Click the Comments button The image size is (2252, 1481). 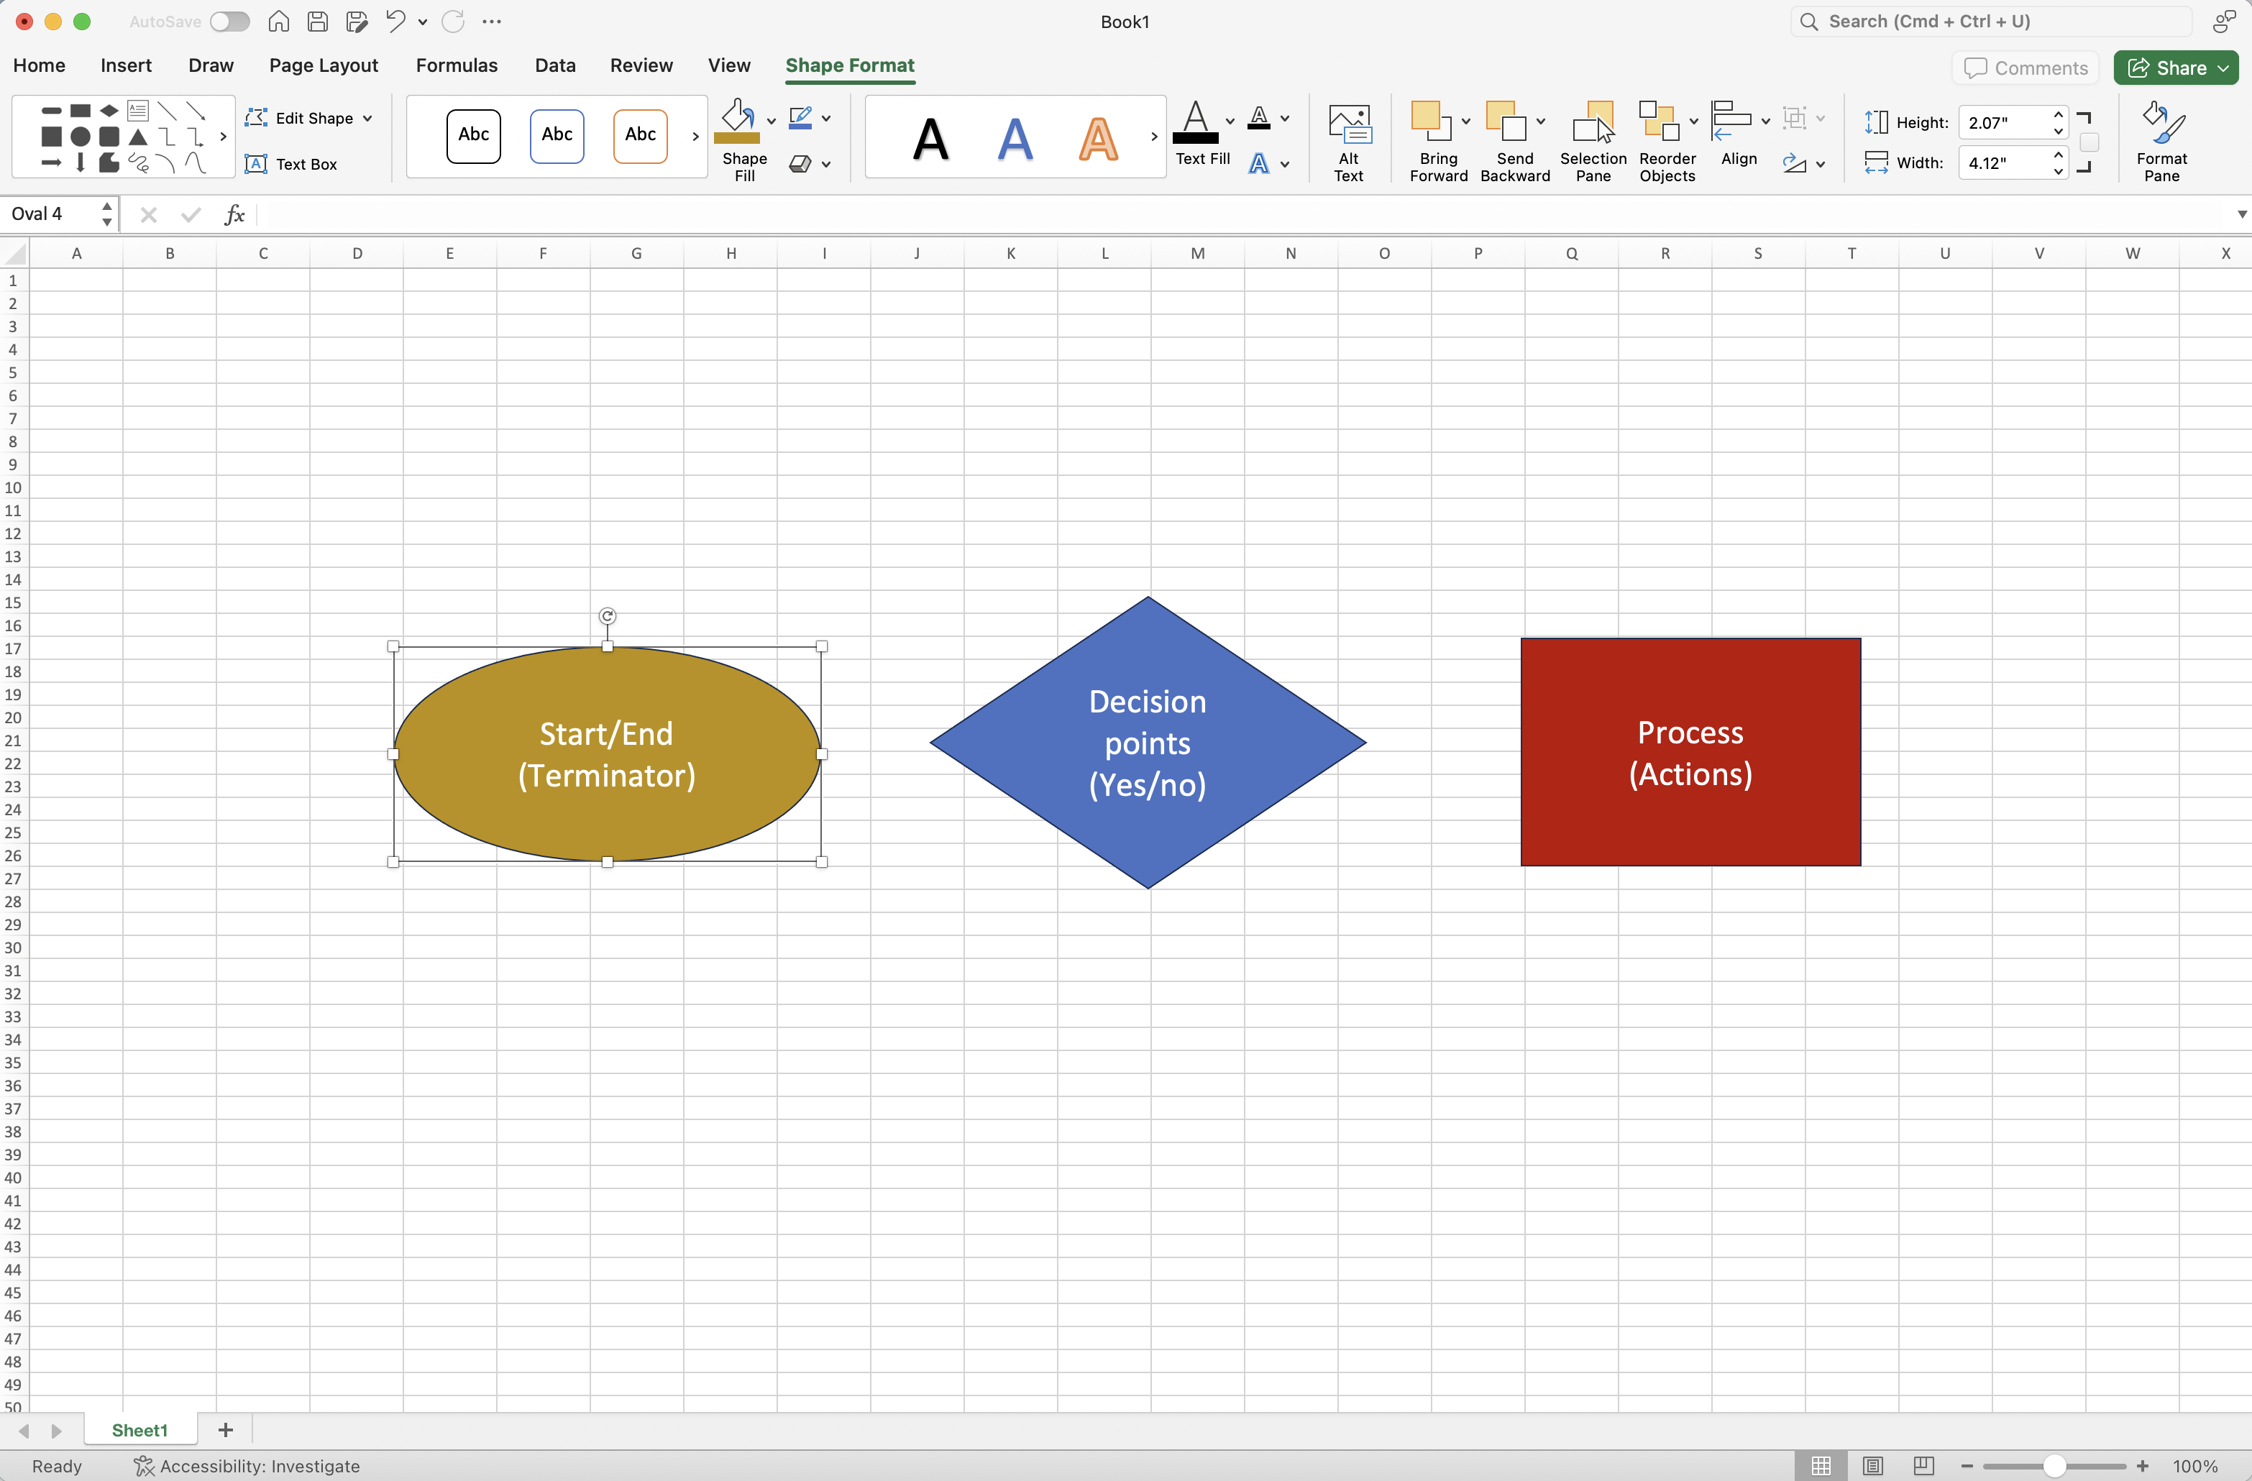pyautogui.click(x=2025, y=68)
